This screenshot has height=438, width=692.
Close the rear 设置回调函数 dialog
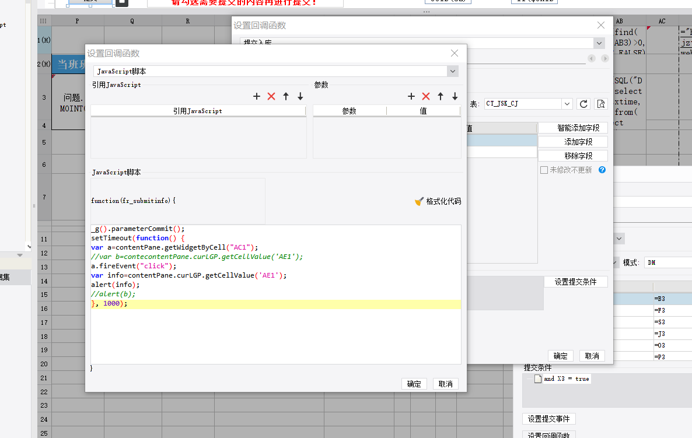(600, 25)
